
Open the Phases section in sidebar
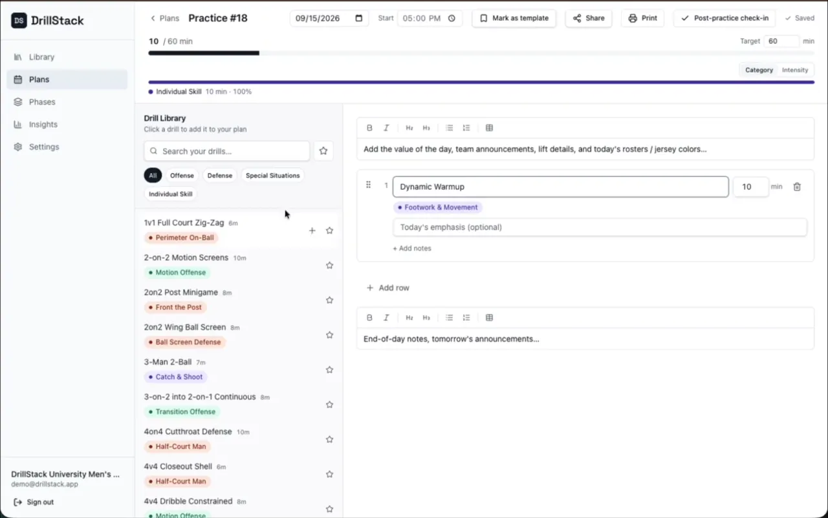tap(67, 102)
